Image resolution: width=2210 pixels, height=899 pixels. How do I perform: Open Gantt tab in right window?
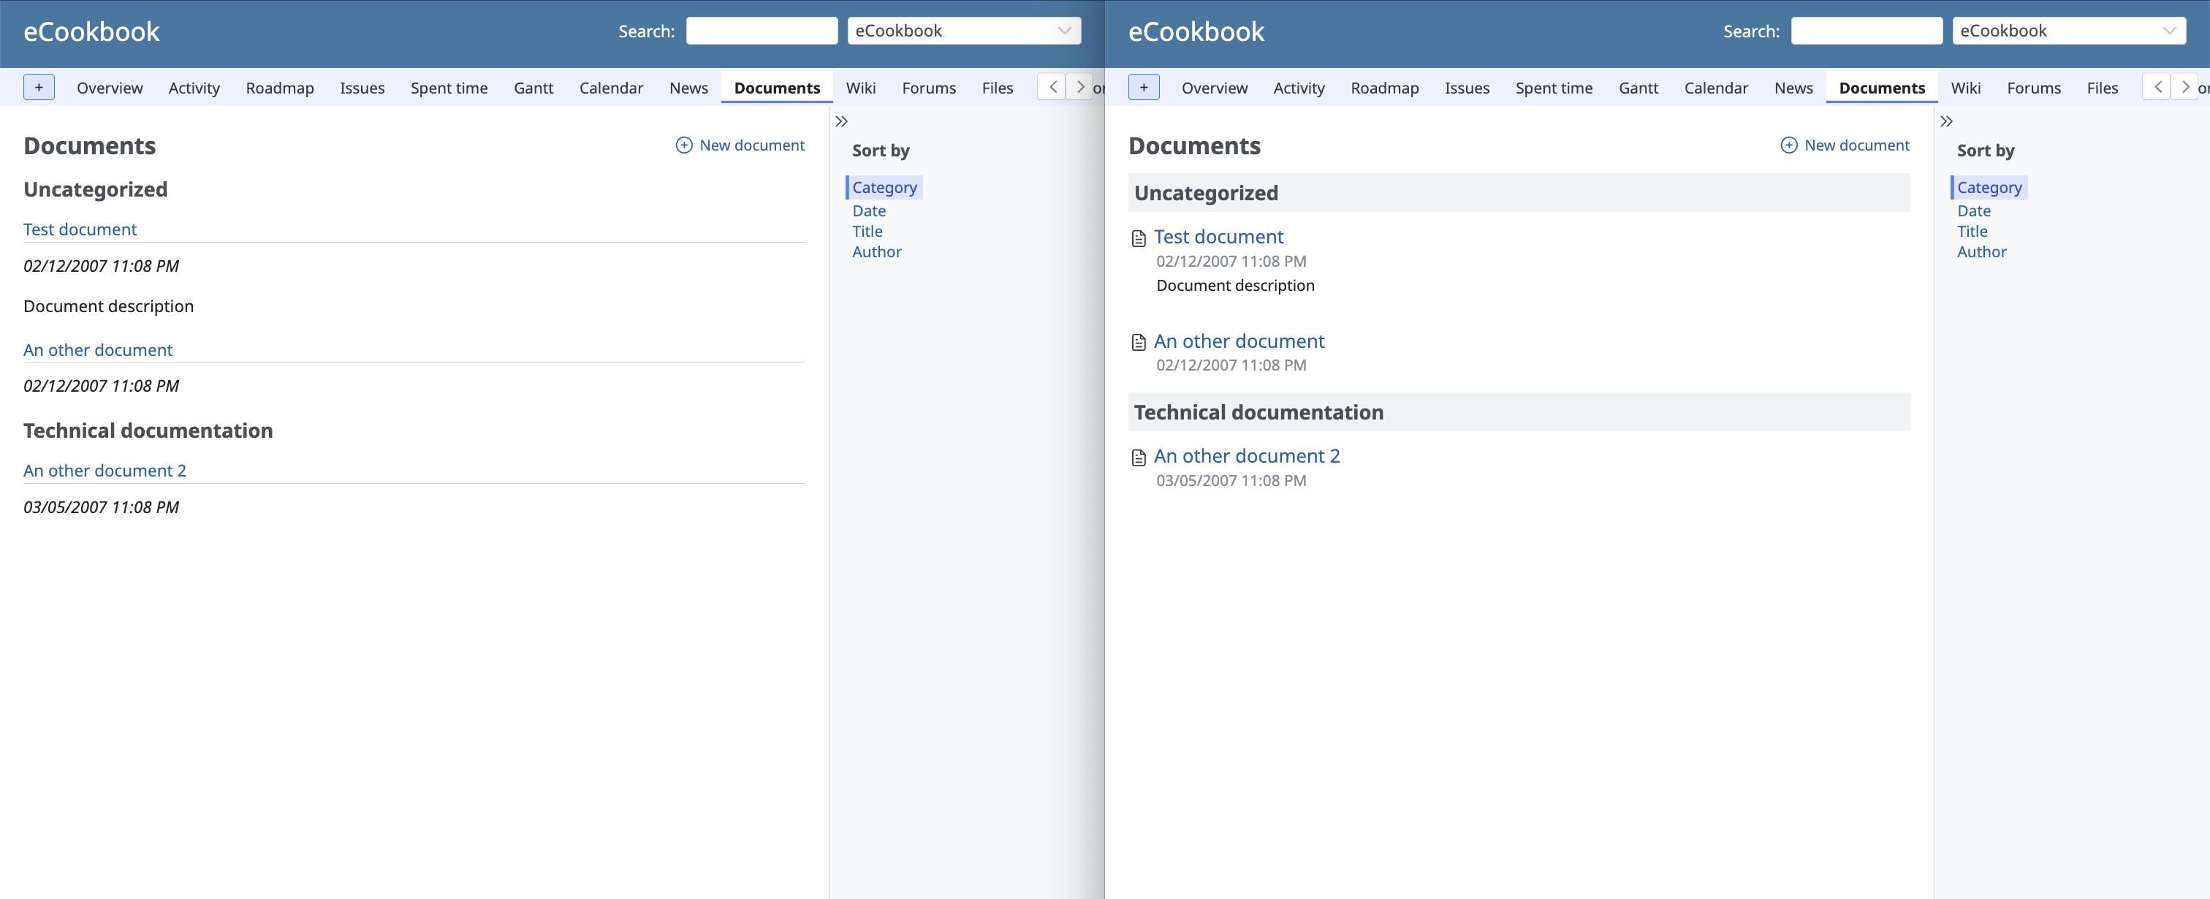point(1638,88)
